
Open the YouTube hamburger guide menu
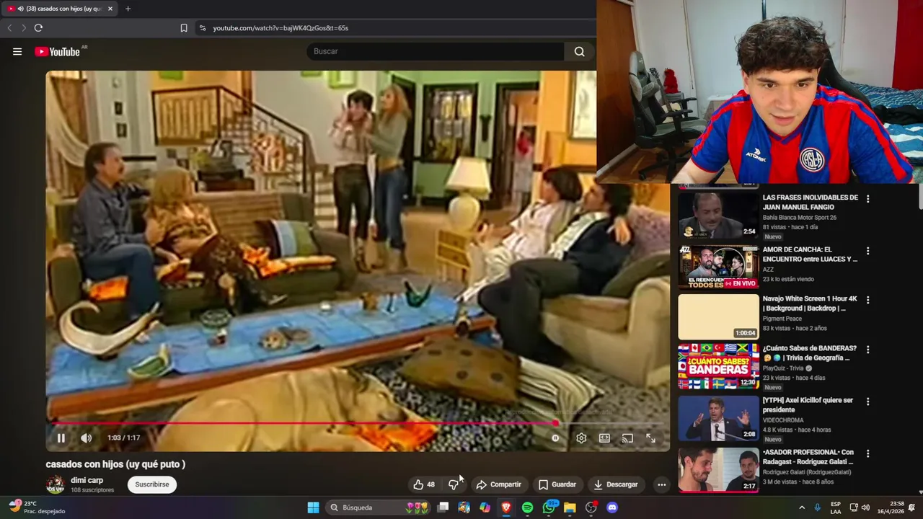17,51
